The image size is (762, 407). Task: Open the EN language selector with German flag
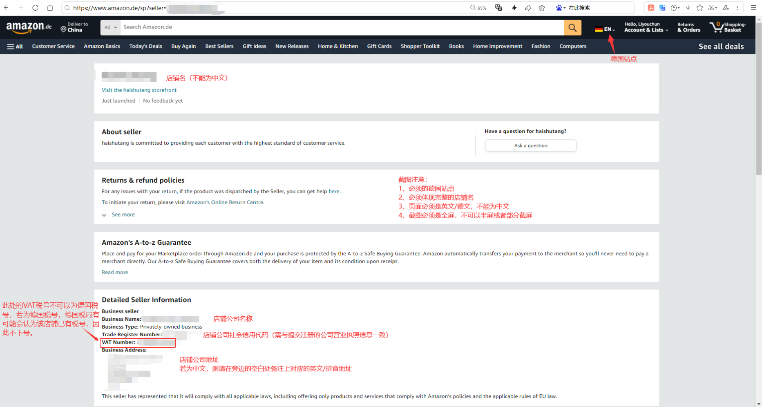click(605, 29)
